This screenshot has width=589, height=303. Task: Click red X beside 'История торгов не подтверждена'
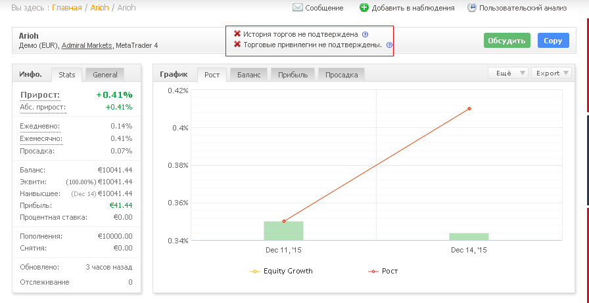pyautogui.click(x=237, y=34)
